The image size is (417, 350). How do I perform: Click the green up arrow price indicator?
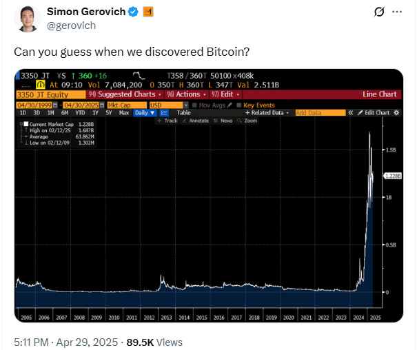pos(73,76)
